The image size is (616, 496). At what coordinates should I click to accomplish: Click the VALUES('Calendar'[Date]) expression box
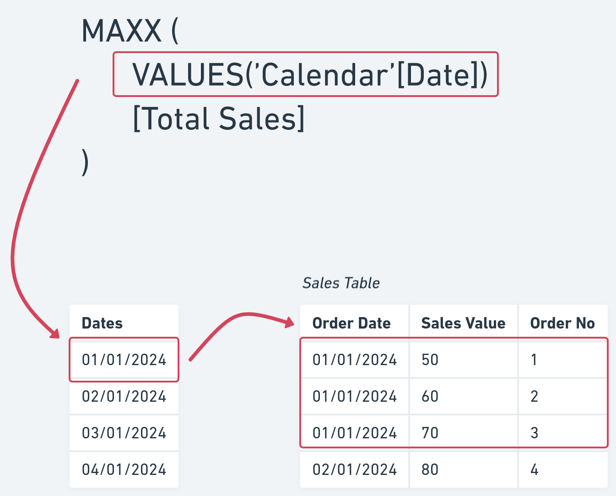coord(305,74)
